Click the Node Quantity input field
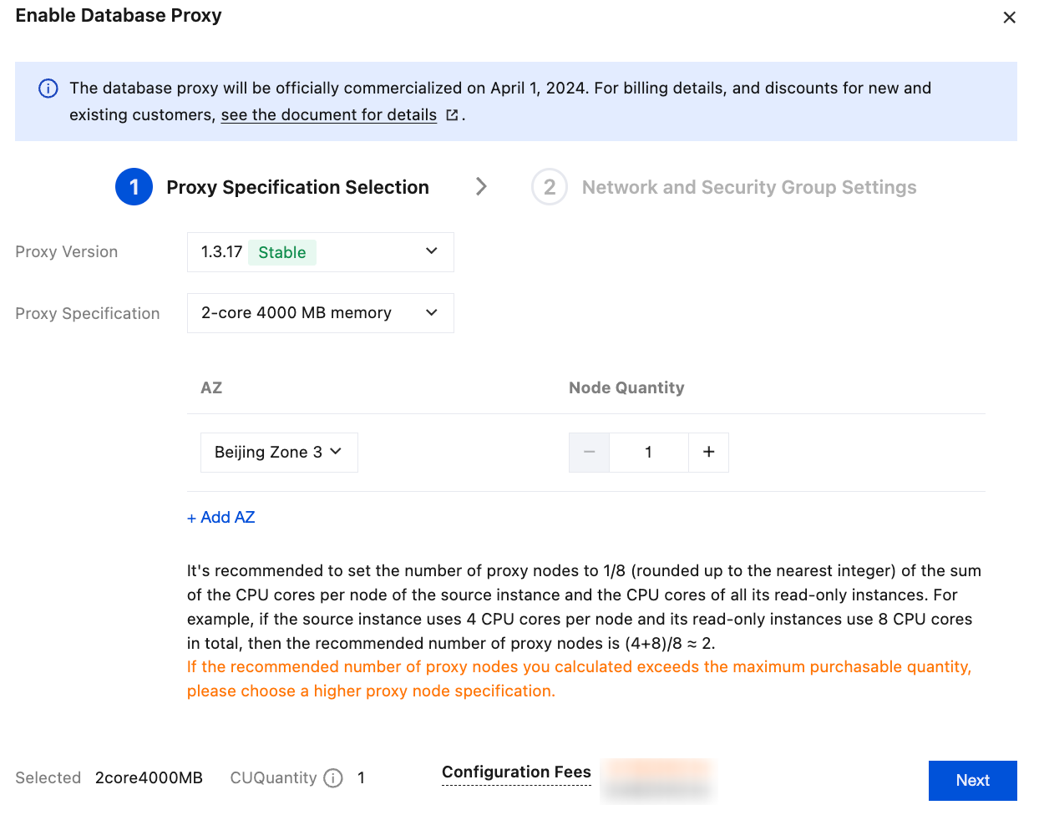The image size is (1039, 815). tap(648, 453)
